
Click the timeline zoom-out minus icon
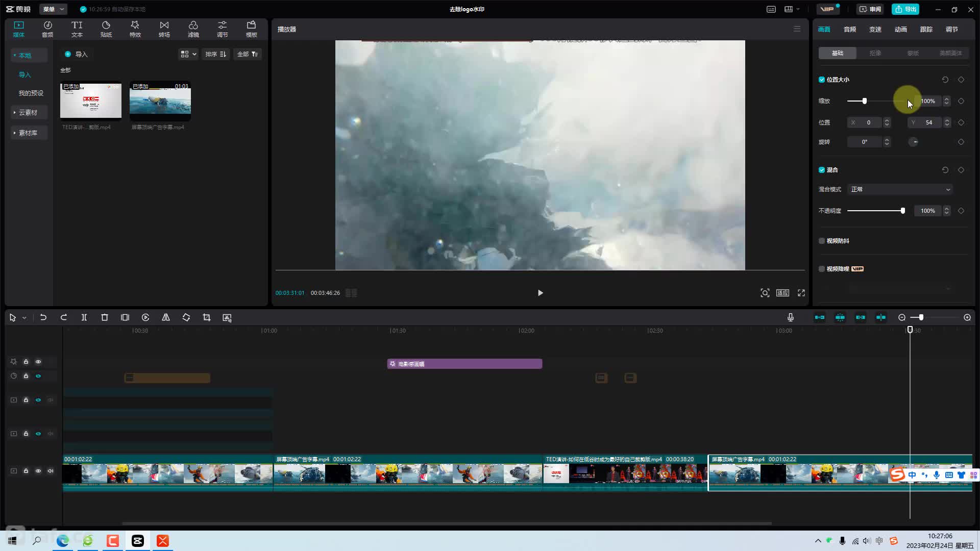click(902, 317)
